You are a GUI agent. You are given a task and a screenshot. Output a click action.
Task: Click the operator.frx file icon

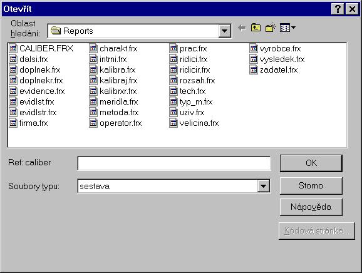pos(93,123)
